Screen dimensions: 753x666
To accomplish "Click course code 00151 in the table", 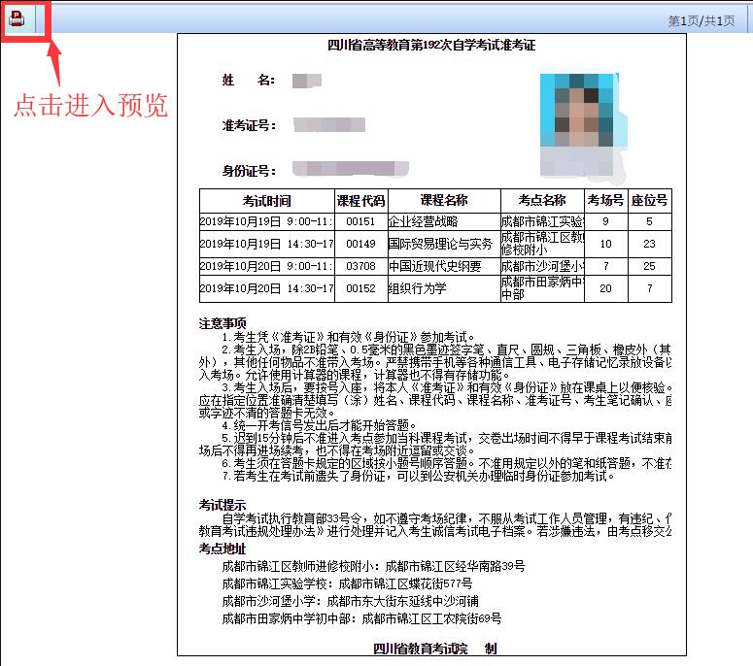I will point(360,222).
